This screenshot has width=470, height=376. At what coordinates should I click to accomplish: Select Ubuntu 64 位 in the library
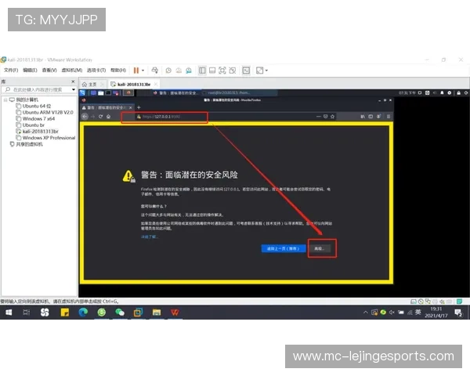pyautogui.click(x=33, y=107)
